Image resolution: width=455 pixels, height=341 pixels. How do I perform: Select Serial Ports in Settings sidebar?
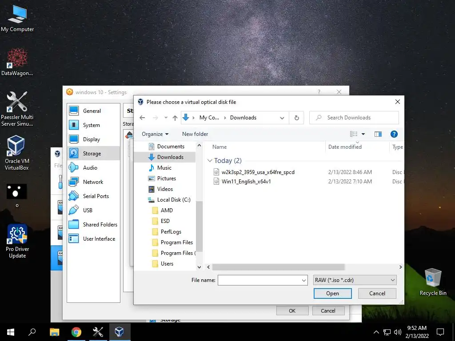pyautogui.click(x=93, y=196)
